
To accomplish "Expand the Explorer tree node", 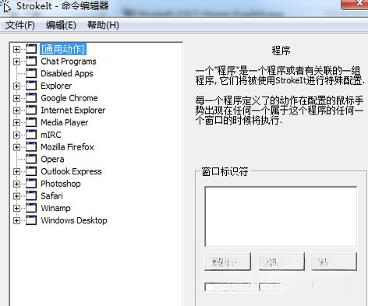I will click(x=16, y=86).
